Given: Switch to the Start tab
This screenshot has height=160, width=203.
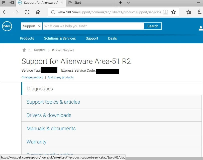Looking at the screenshot, I should [91, 3].
